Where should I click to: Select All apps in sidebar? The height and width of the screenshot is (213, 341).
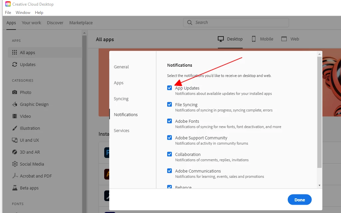[45, 52]
